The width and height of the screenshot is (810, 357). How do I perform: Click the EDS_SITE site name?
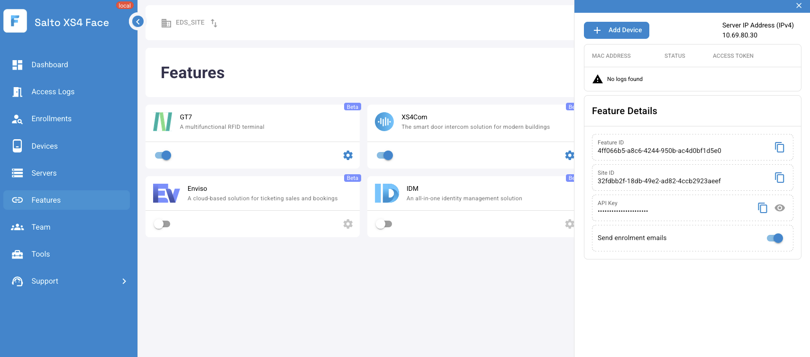(190, 23)
